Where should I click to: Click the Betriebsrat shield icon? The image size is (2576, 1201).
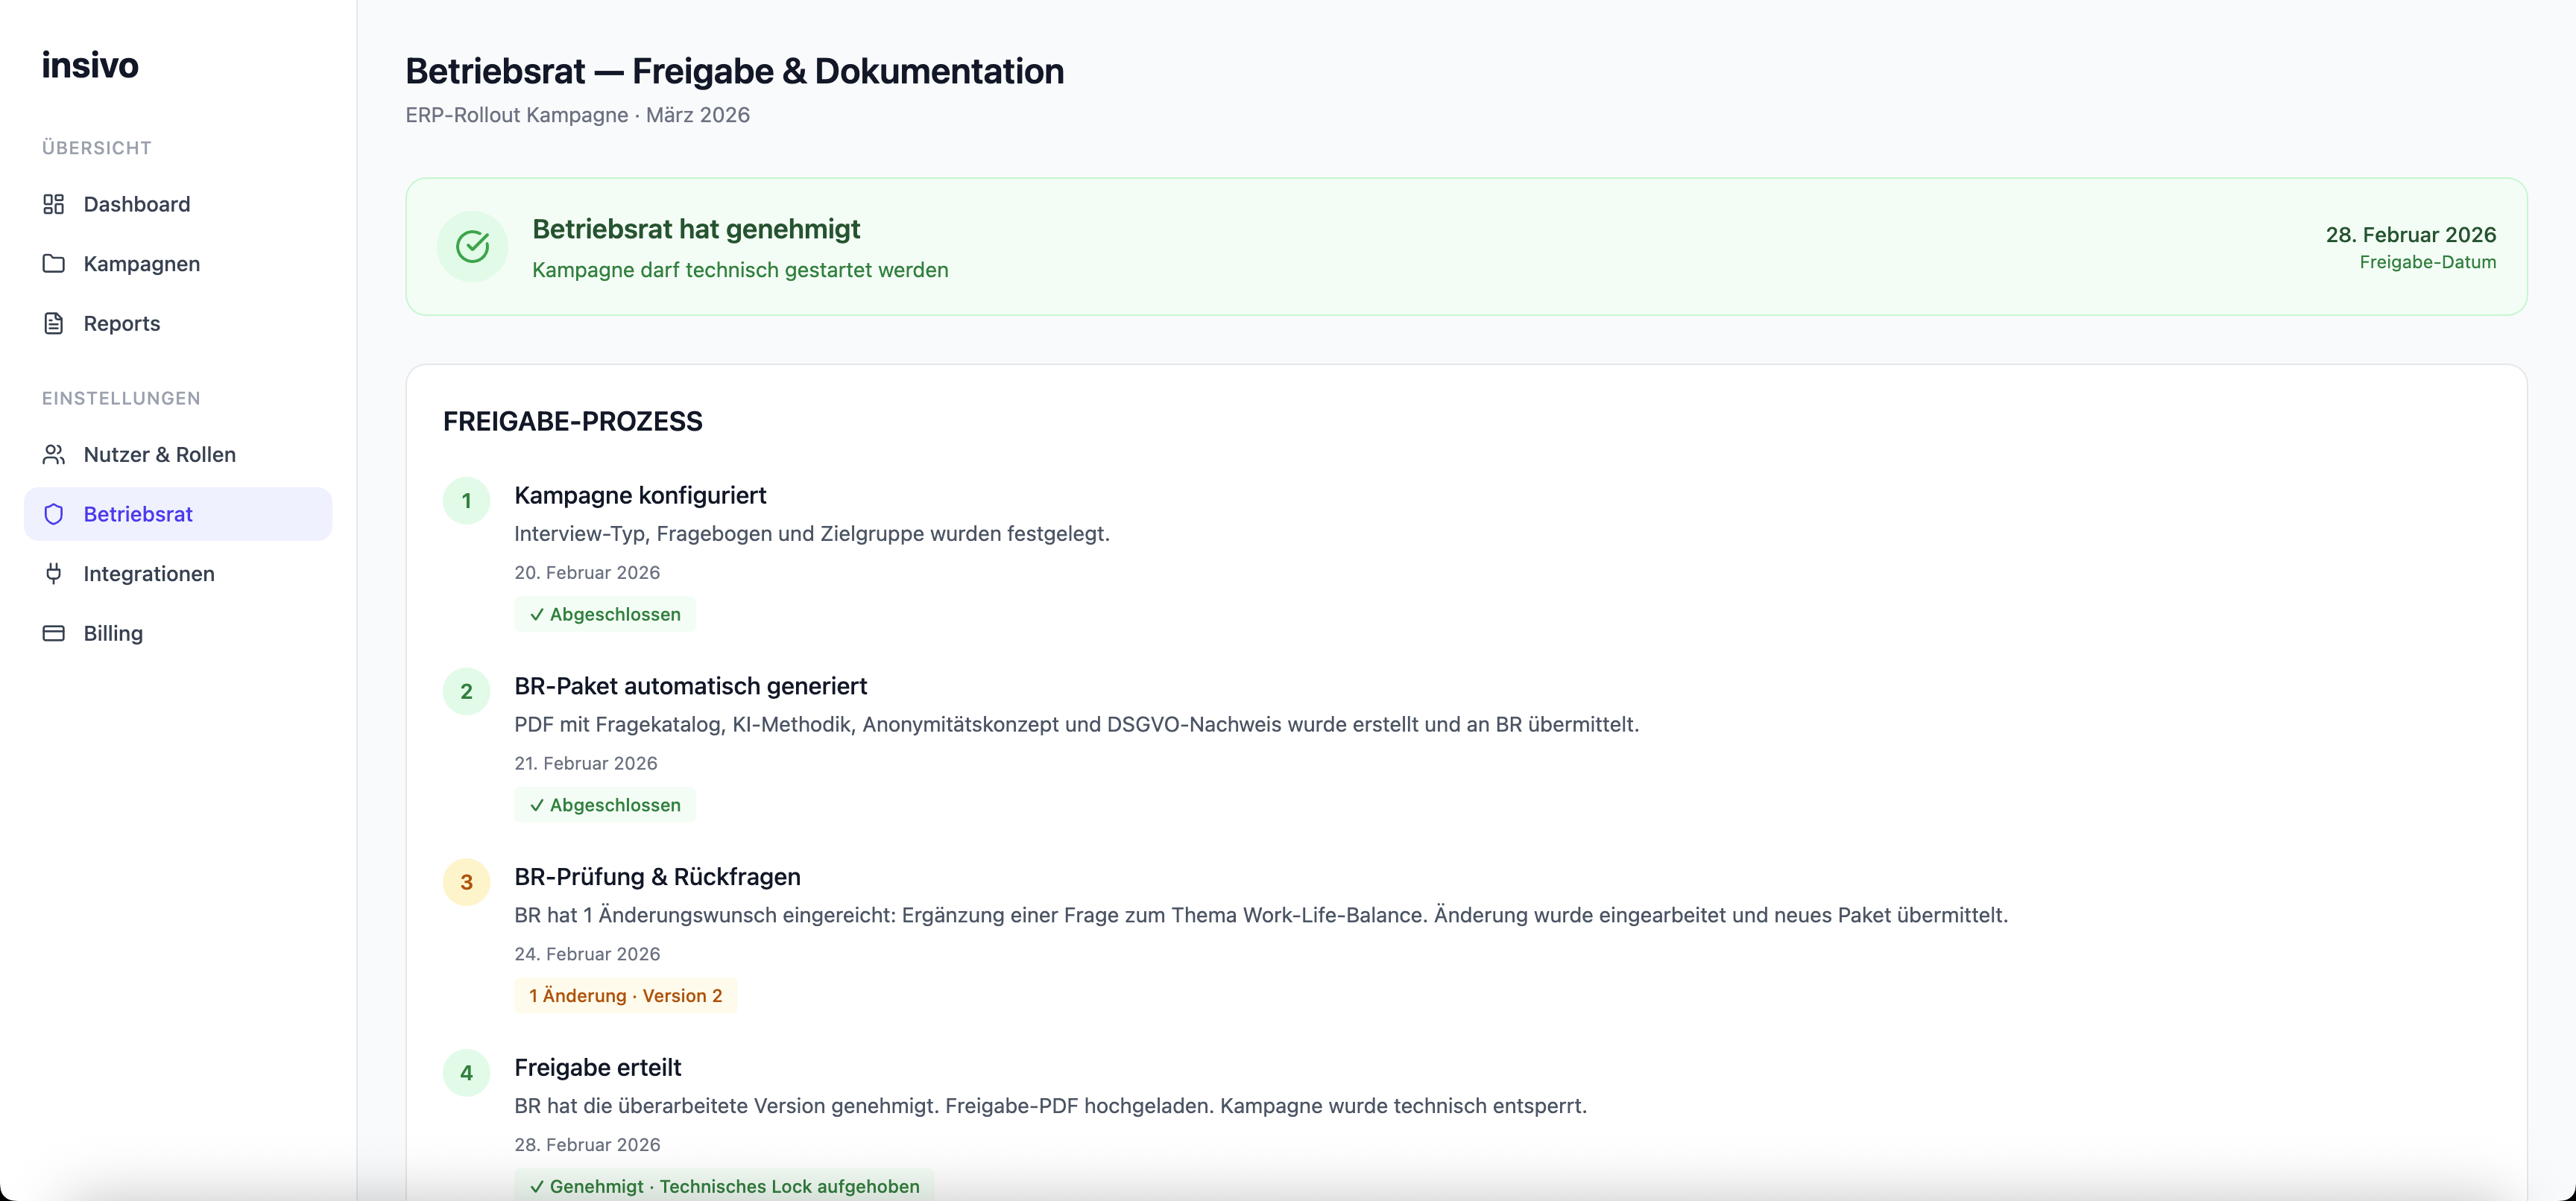(54, 515)
